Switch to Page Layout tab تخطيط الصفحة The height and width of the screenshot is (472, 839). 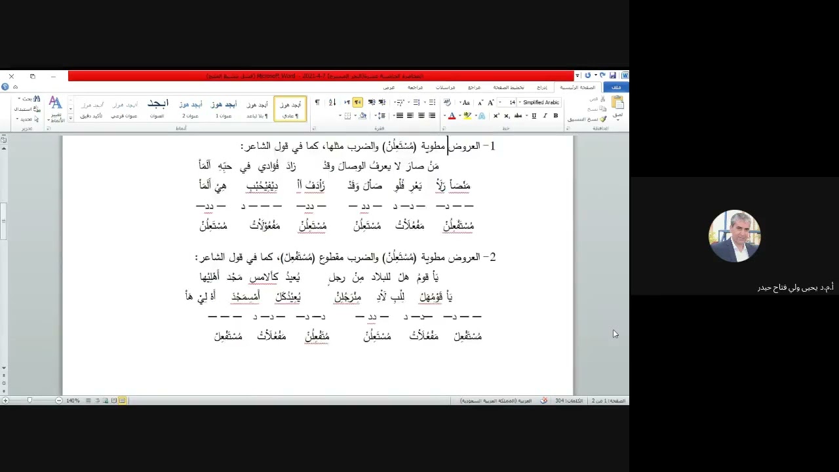click(509, 87)
